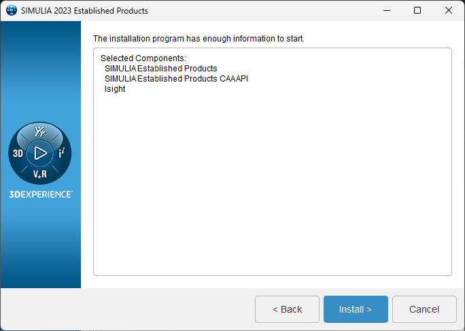Select 'SIMULIA Established Products CAAAPI' line
The height and width of the screenshot is (331, 465).
pyautogui.click(x=176, y=79)
